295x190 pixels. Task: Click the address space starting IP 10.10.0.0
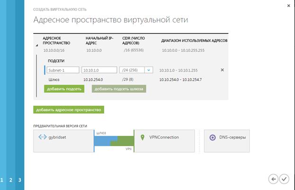94,50
